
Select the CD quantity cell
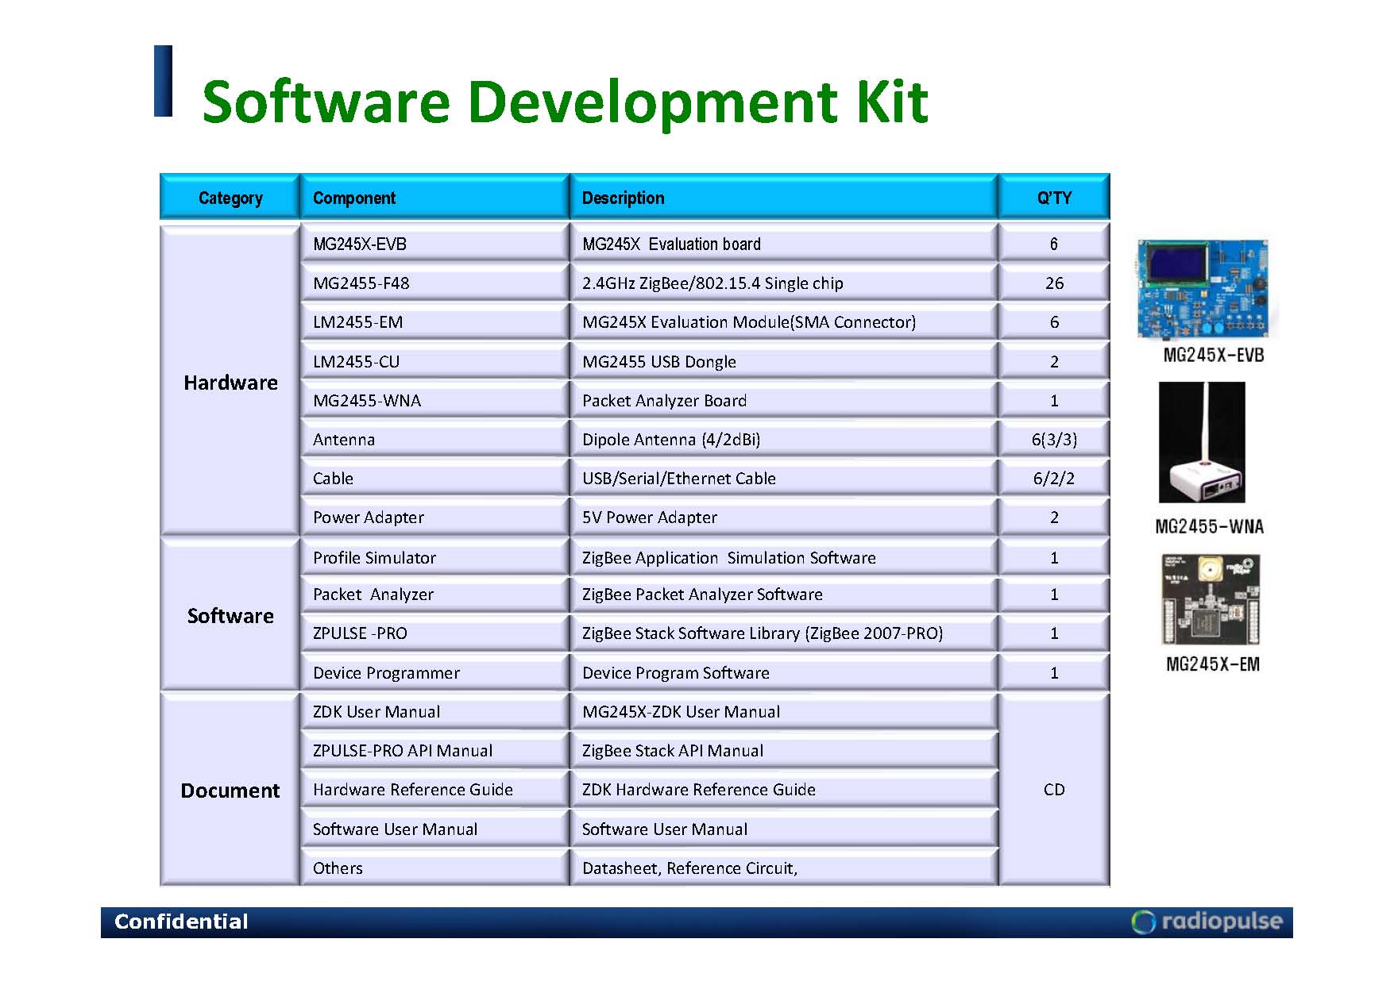(1053, 790)
